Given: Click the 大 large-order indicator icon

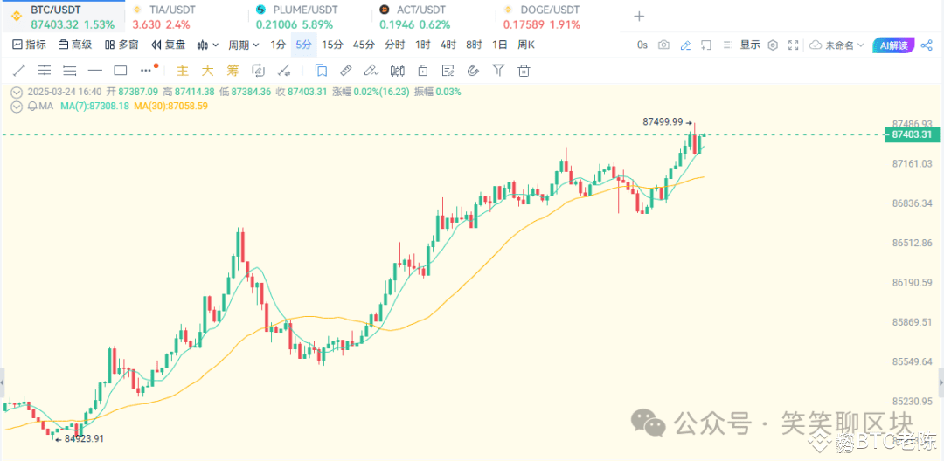Looking at the screenshot, I should 207,71.
